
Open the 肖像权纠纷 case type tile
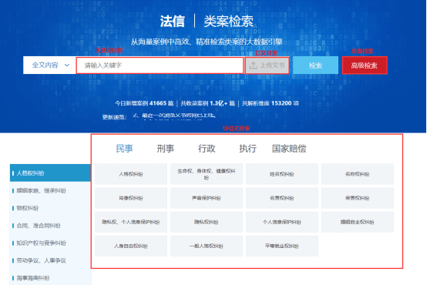(131, 198)
